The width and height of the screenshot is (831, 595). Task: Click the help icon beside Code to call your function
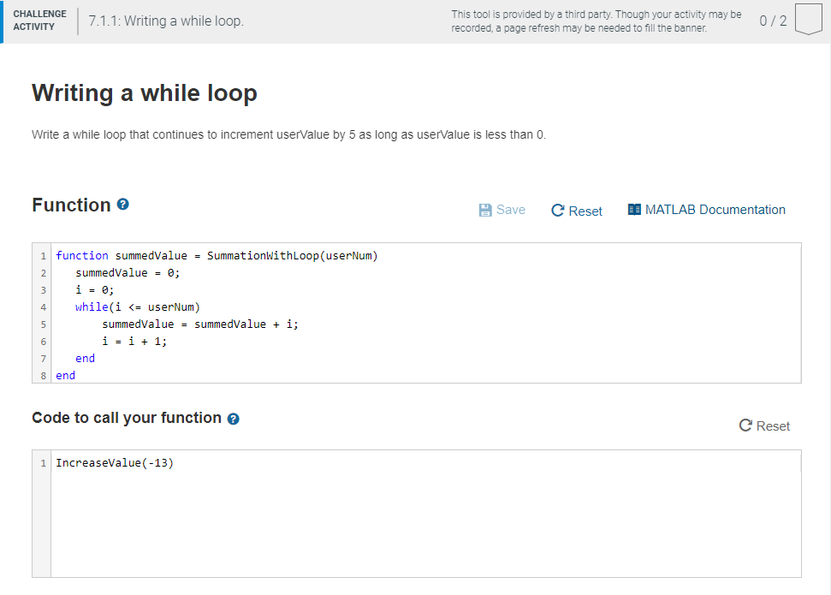233,419
